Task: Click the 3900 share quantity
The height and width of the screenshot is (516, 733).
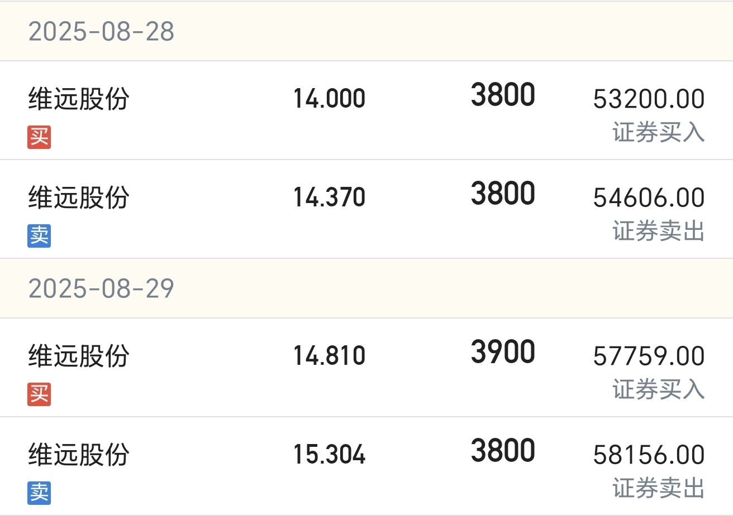Action: click(x=503, y=352)
